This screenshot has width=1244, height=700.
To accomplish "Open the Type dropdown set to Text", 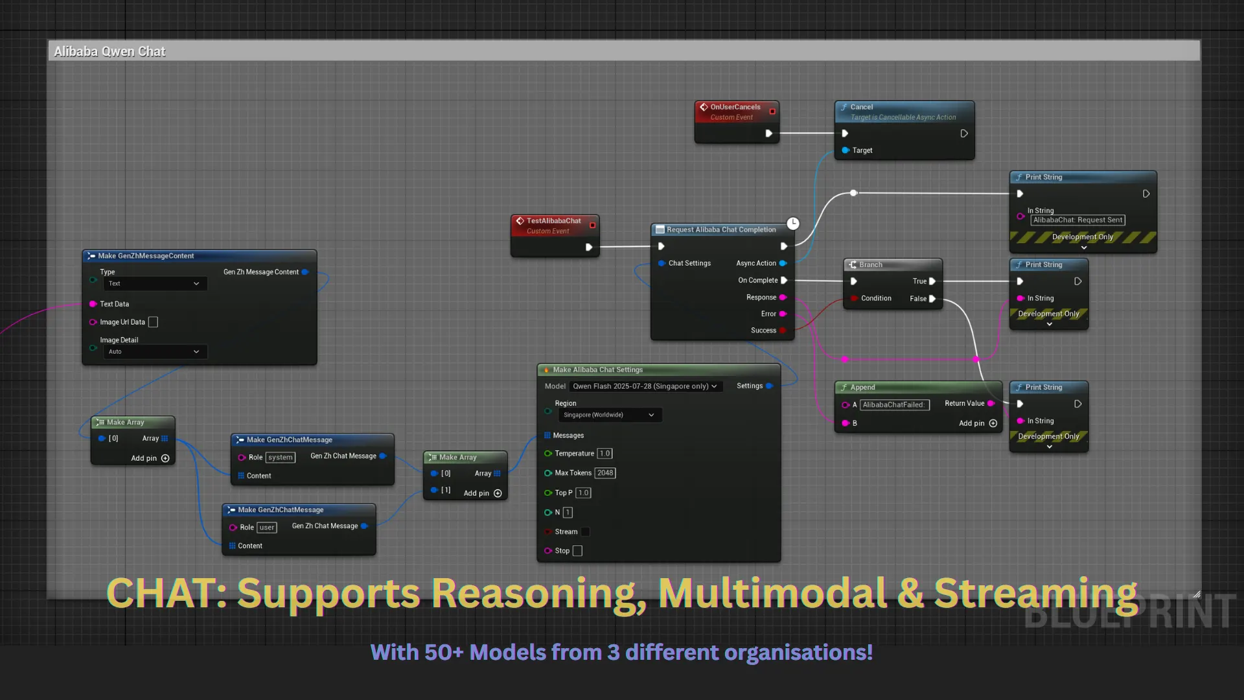I will tap(155, 283).
